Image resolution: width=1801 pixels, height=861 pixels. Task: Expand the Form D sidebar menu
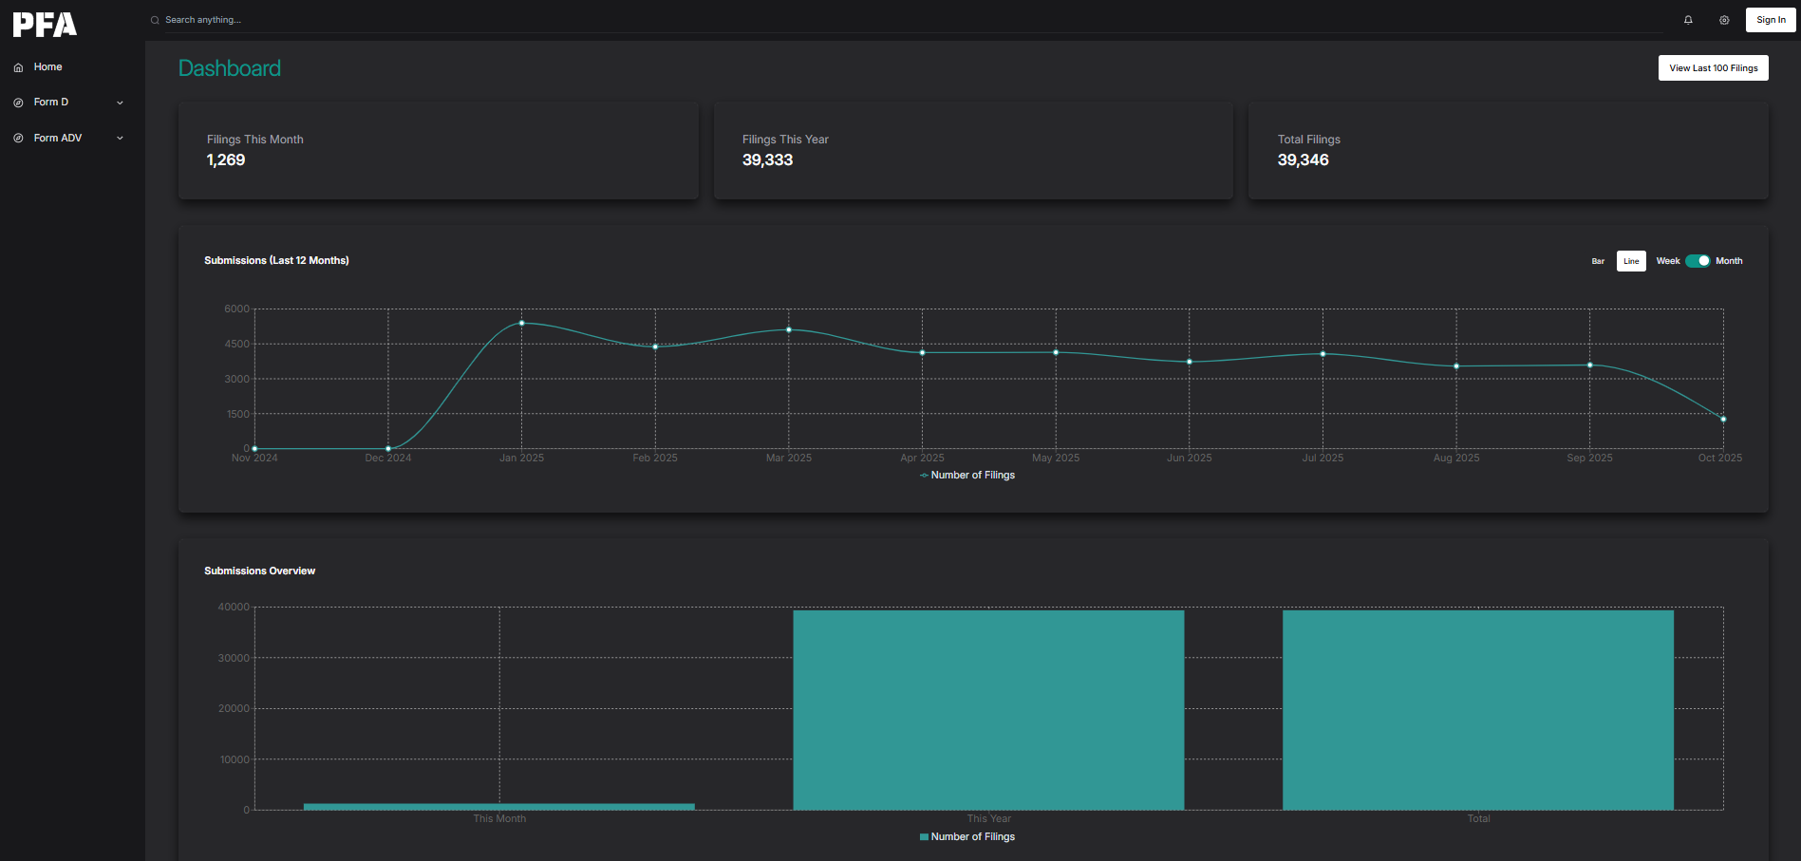119,102
